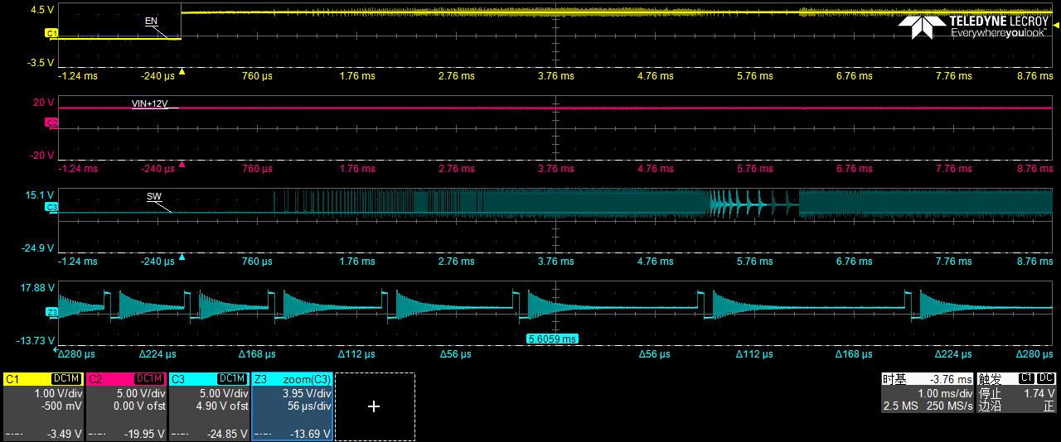The width and height of the screenshot is (1061, 442).
Task: Click the -19.95 V reading in C2
Action: click(x=144, y=434)
